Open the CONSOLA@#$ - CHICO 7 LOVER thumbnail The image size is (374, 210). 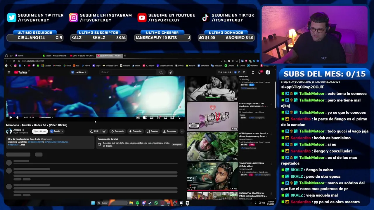coord(212,116)
